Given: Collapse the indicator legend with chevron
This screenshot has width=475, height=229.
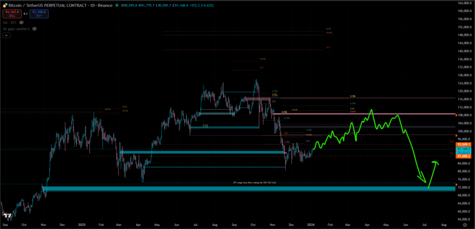Looking at the screenshot, I should (6, 35).
